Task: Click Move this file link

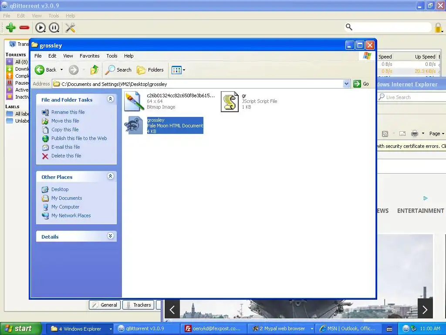Action: pyautogui.click(x=65, y=121)
